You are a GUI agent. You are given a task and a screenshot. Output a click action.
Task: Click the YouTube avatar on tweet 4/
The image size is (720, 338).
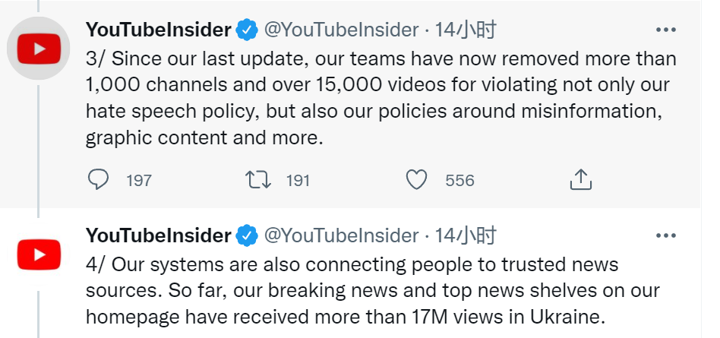pos(39,254)
